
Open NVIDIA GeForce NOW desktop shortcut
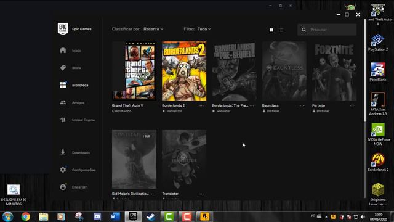pyautogui.click(x=378, y=134)
